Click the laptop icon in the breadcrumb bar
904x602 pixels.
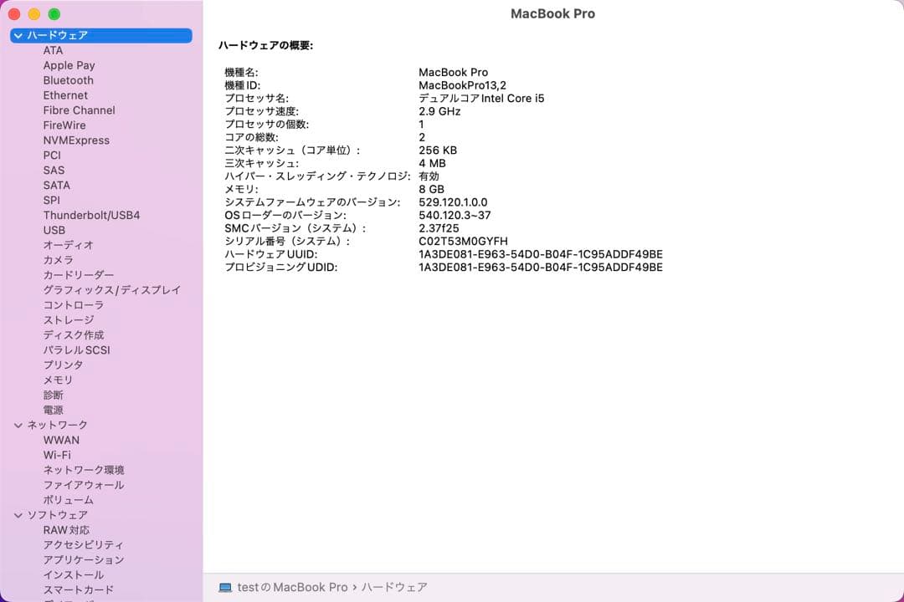coord(224,587)
